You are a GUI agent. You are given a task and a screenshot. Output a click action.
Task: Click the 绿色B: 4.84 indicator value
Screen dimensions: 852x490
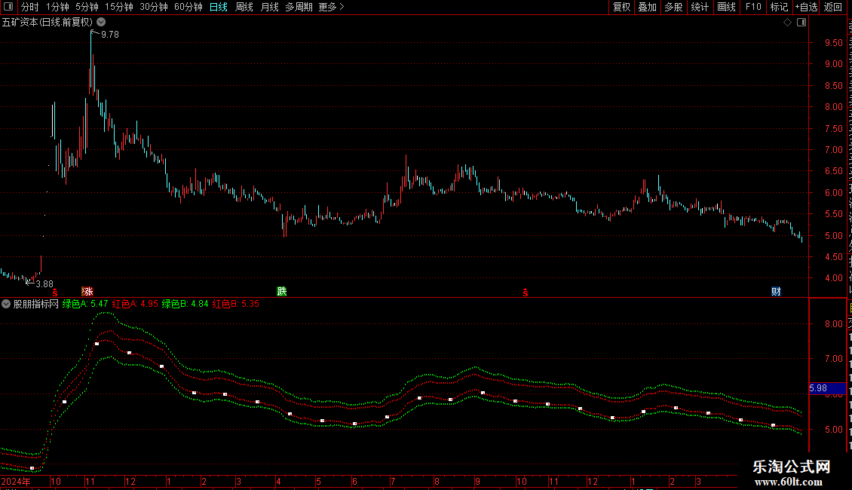pos(185,305)
